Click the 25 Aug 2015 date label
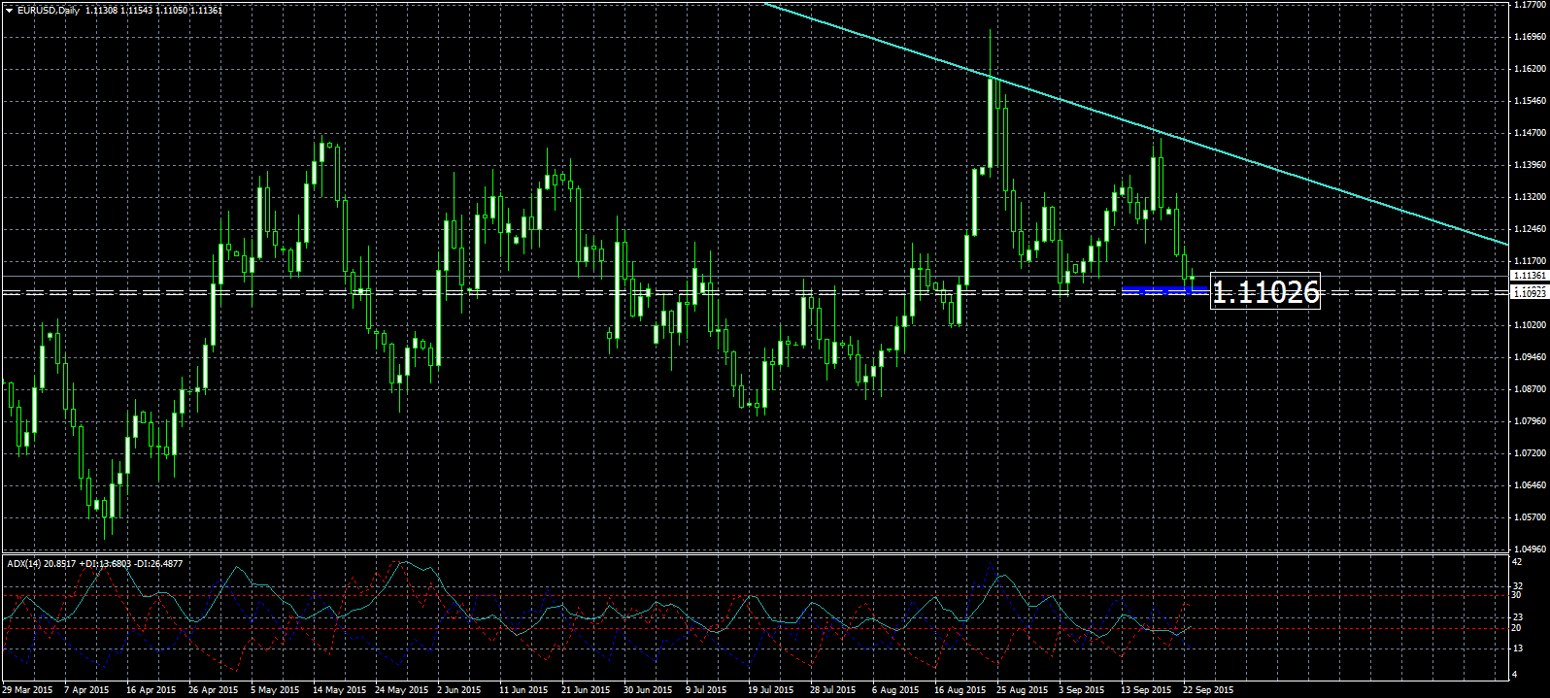Screen dimensions: 1550x698 click(x=1023, y=690)
